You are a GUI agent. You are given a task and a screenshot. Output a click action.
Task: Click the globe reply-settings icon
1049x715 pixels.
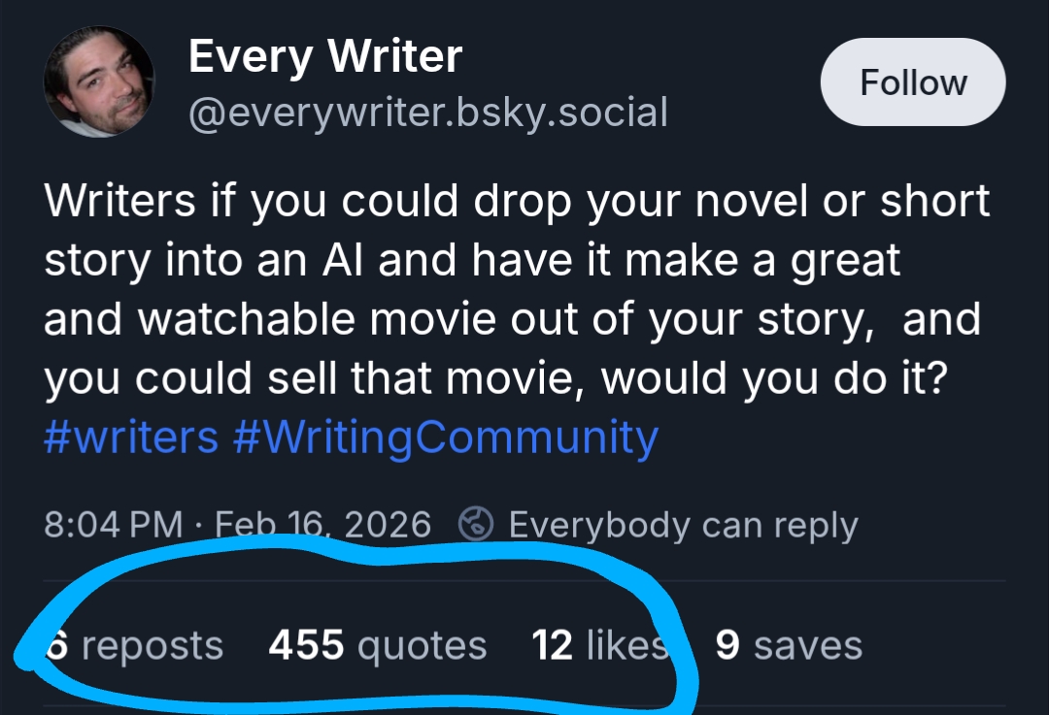pos(476,525)
